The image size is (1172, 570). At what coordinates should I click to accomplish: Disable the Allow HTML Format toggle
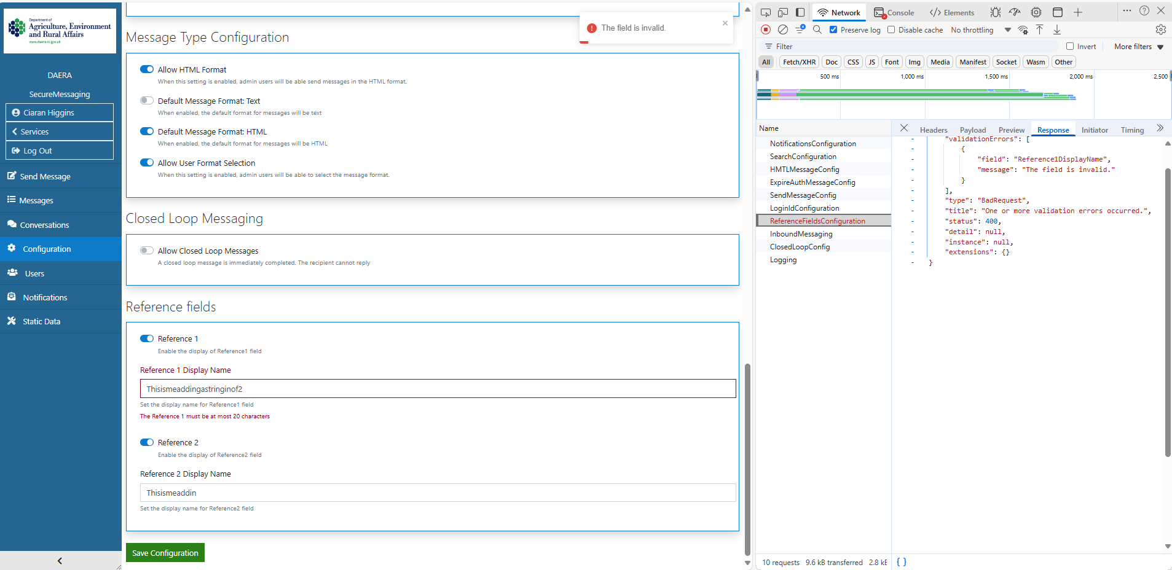(147, 69)
